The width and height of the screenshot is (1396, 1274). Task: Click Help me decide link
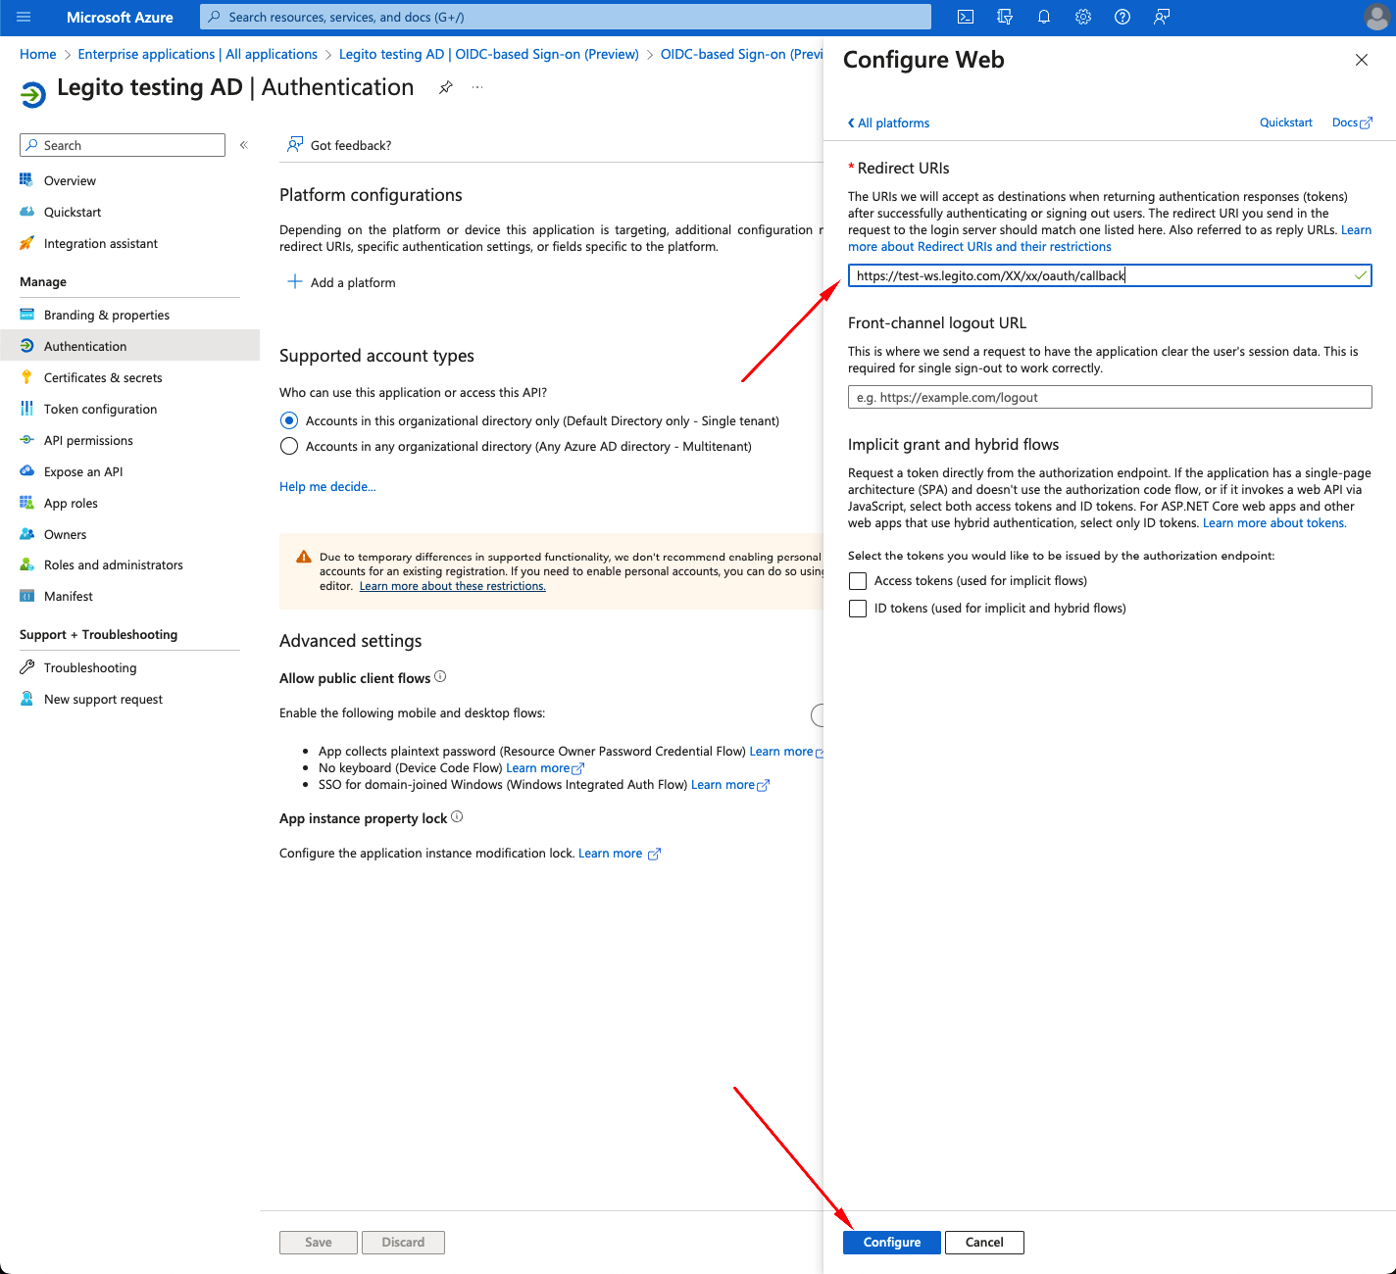[327, 486]
